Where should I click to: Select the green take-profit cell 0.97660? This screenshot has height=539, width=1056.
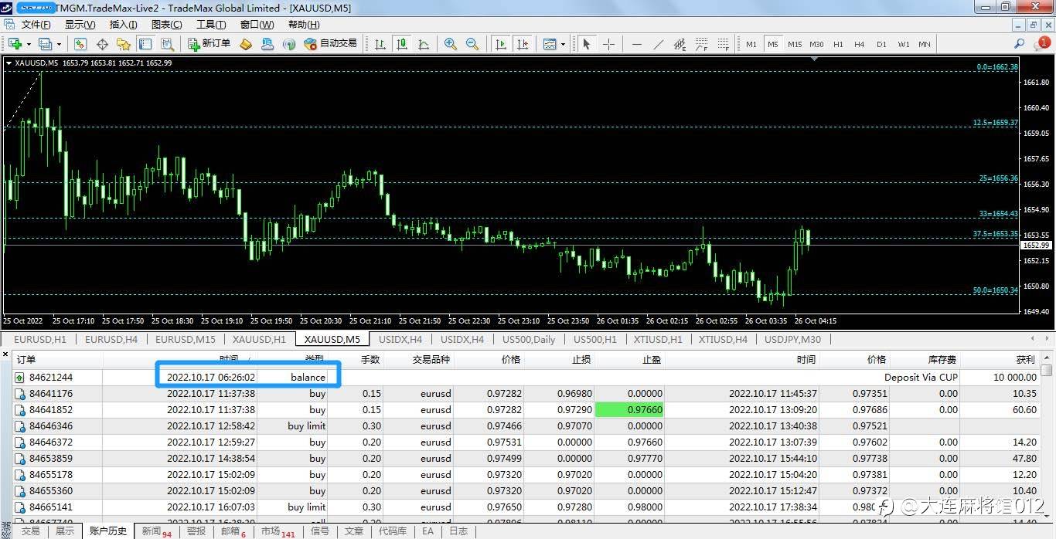click(628, 410)
